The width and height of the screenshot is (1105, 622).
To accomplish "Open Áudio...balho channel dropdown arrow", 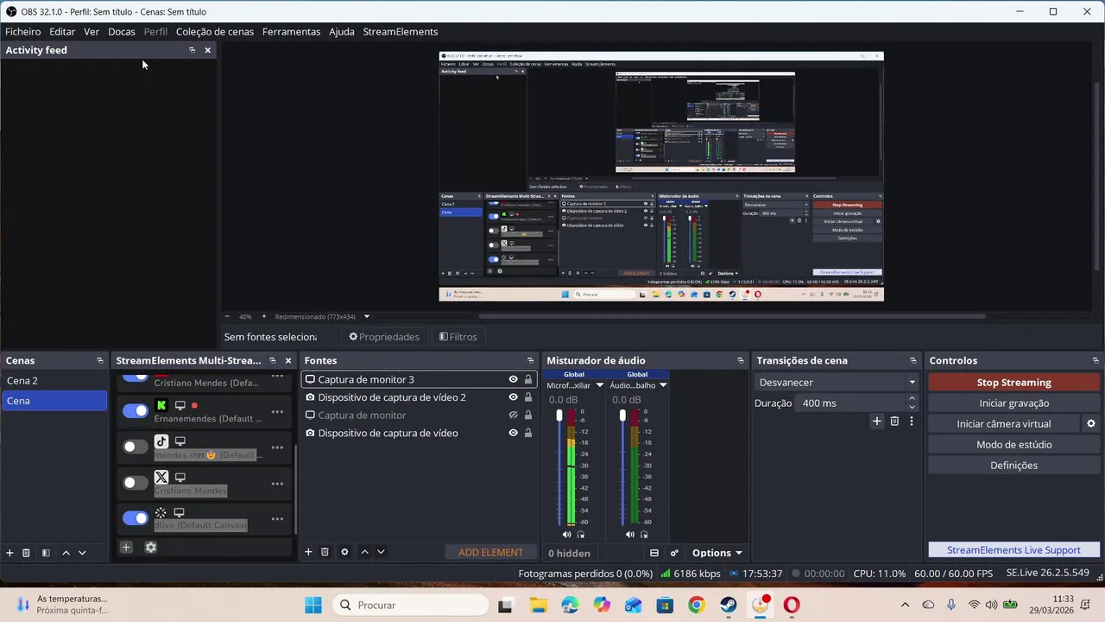I will pyautogui.click(x=663, y=385).
